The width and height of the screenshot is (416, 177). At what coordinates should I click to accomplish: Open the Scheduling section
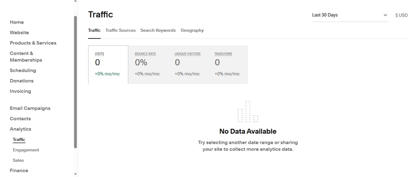pyautogui.click(x=23, y=70)
